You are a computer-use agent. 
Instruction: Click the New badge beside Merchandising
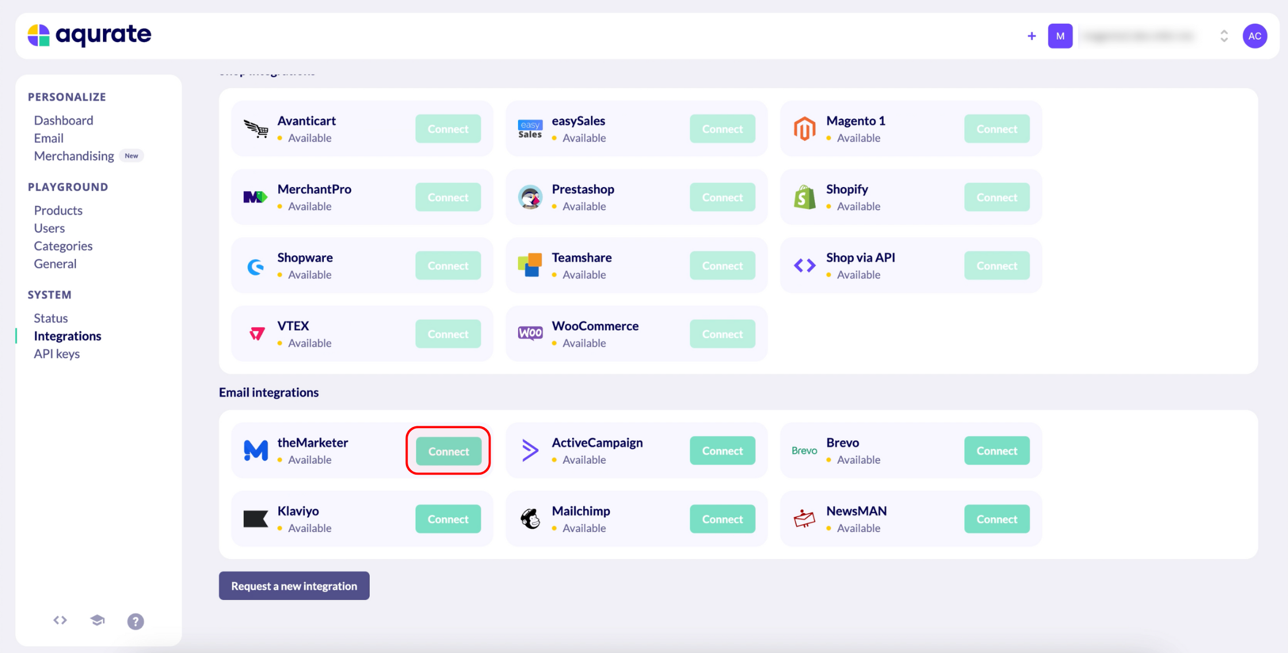[x=132, y=156]
